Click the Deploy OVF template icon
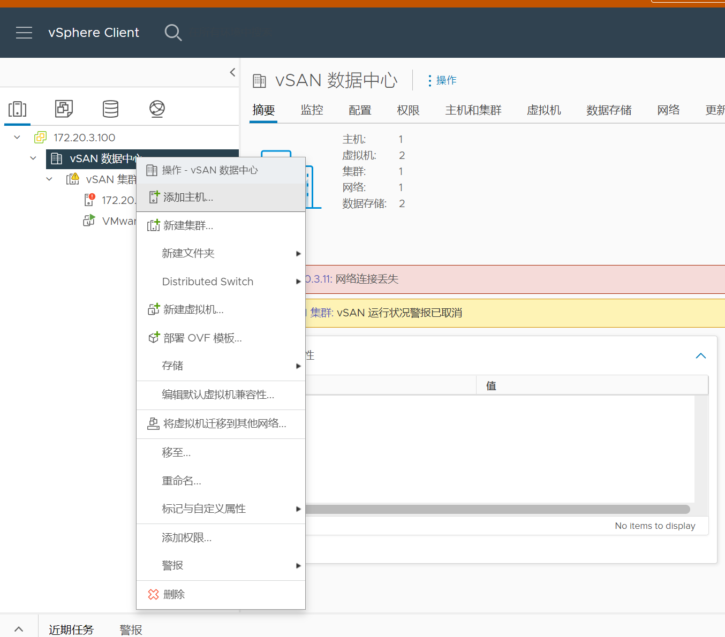The image size is (725, 637). 154,337
